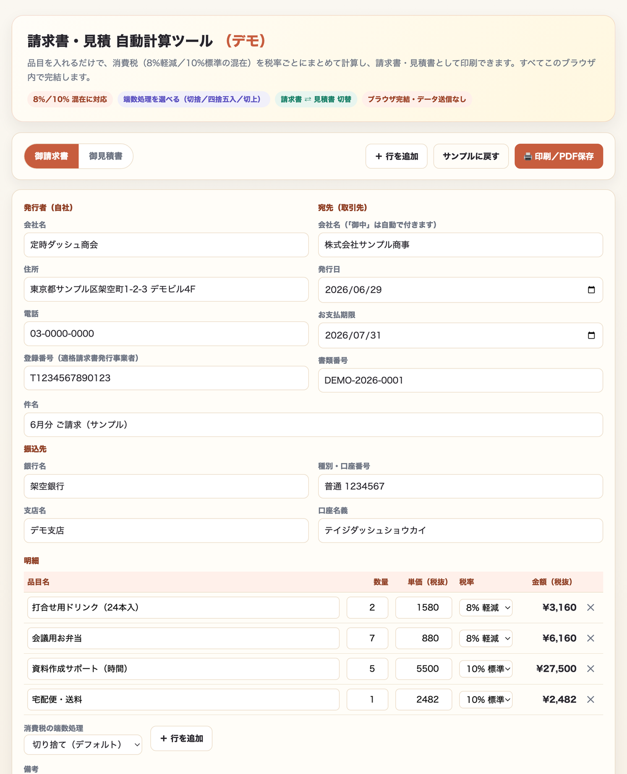Open tax rate dropdown for 打合せ用ドリンク

tap(486, 607)
